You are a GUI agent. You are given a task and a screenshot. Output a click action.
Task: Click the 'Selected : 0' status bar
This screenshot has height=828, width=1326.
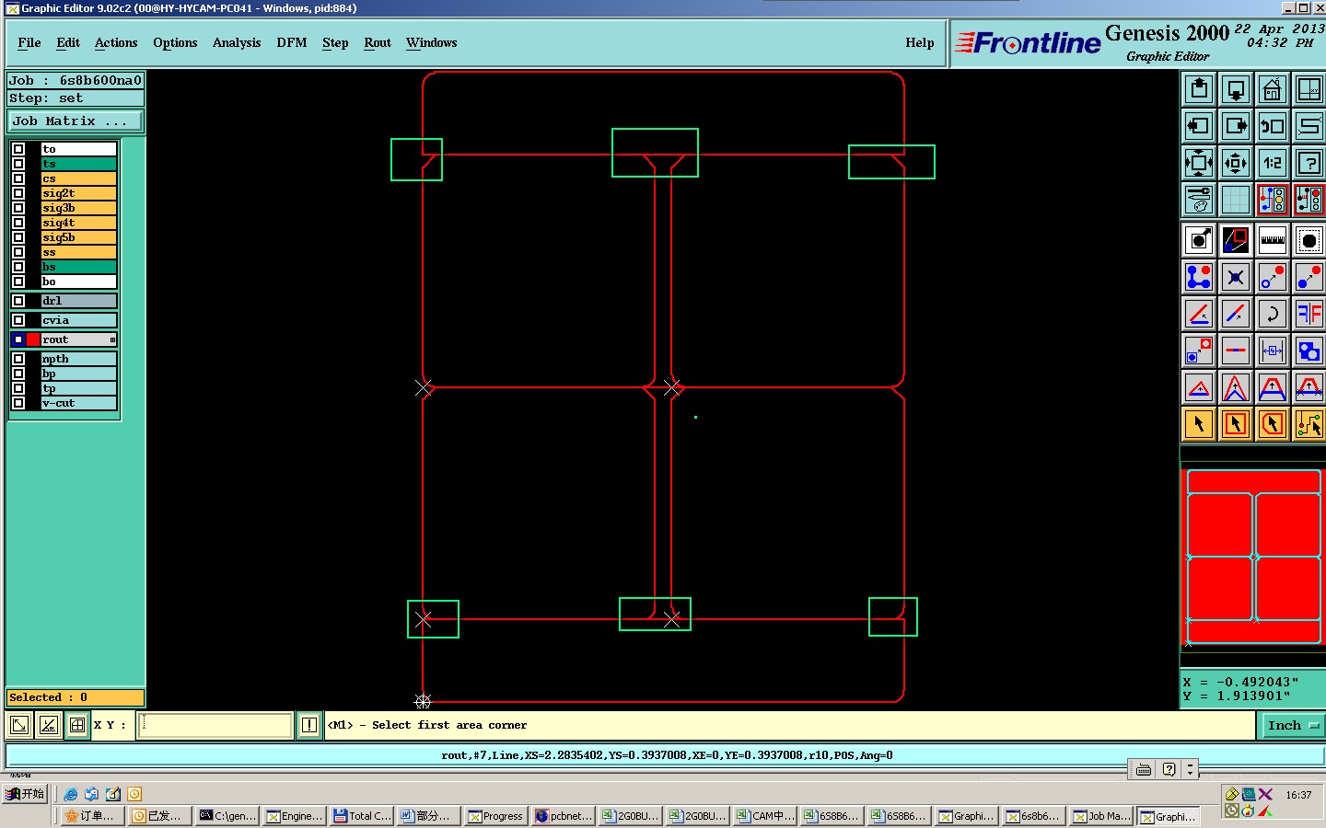[x=76, y=697]
